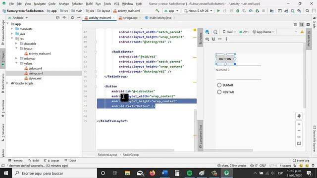Viewport: 317px width, 178px height.
Task: Switch editor to Code only view
Action: 295,25
